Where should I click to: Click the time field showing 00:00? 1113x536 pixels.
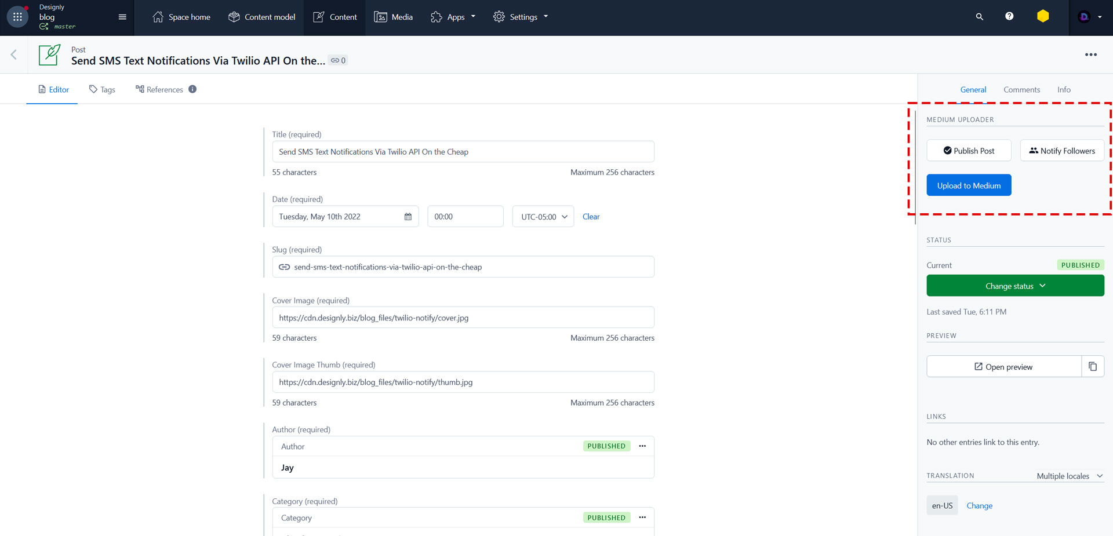click(465, 217)
